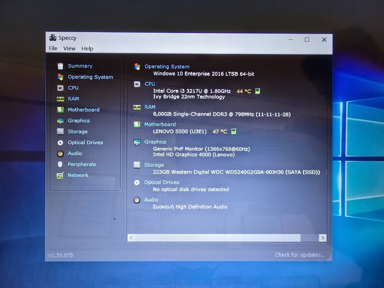Click the Windows flag icon beside Operating System heading
Viewport: 384px width, 288px height.
click(x=137, y=67)
